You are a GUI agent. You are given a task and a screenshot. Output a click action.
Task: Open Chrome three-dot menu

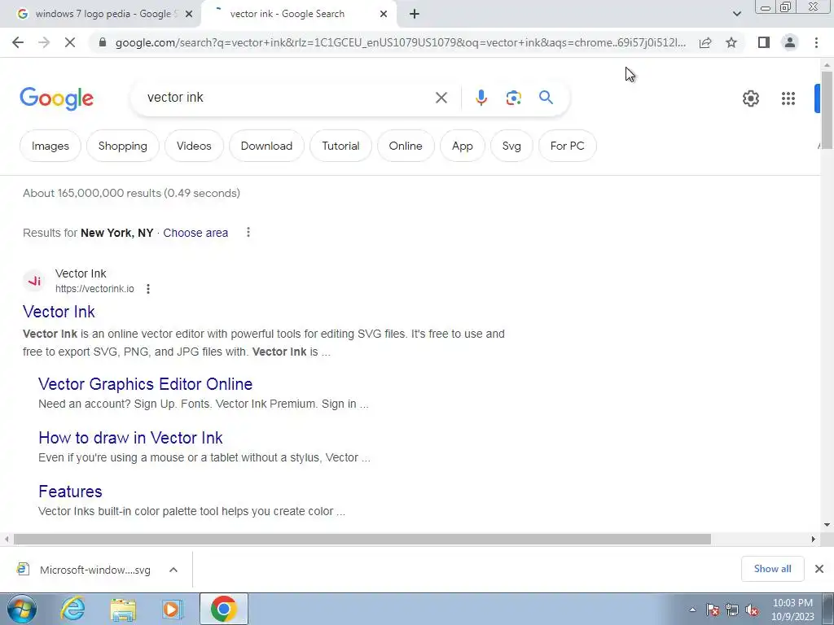point(816,42)
